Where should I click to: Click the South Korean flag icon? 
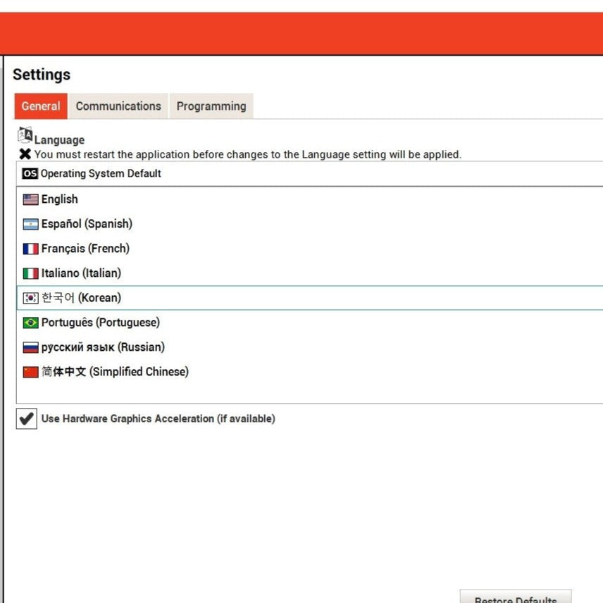pyautogui.click(x=30, y=298)
